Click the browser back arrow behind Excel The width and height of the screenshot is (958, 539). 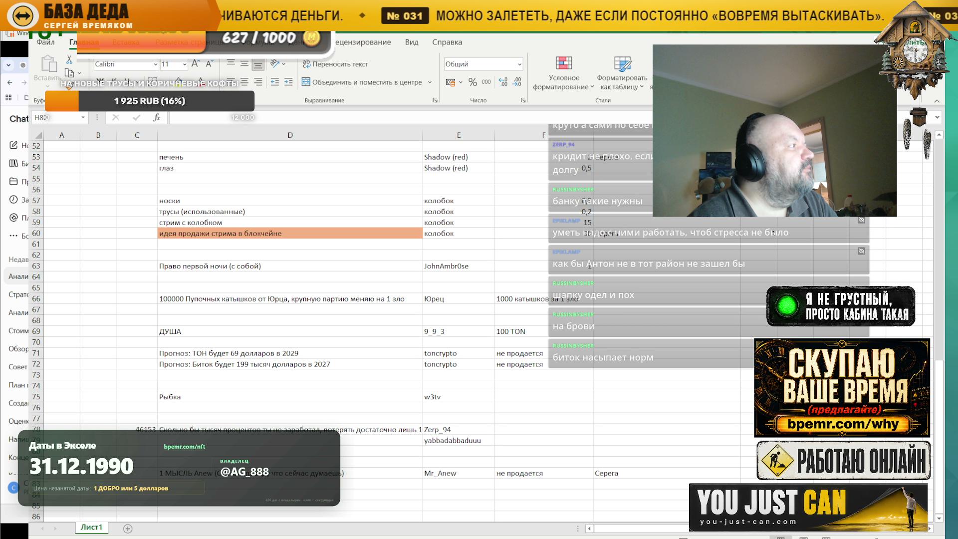(x=10, y=82)
